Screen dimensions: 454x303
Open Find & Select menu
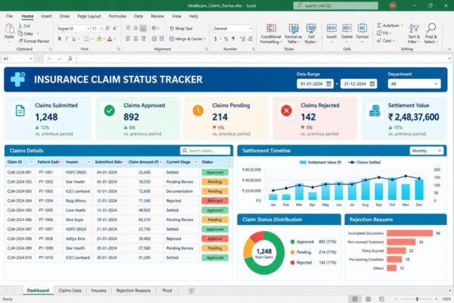point(431,33)
